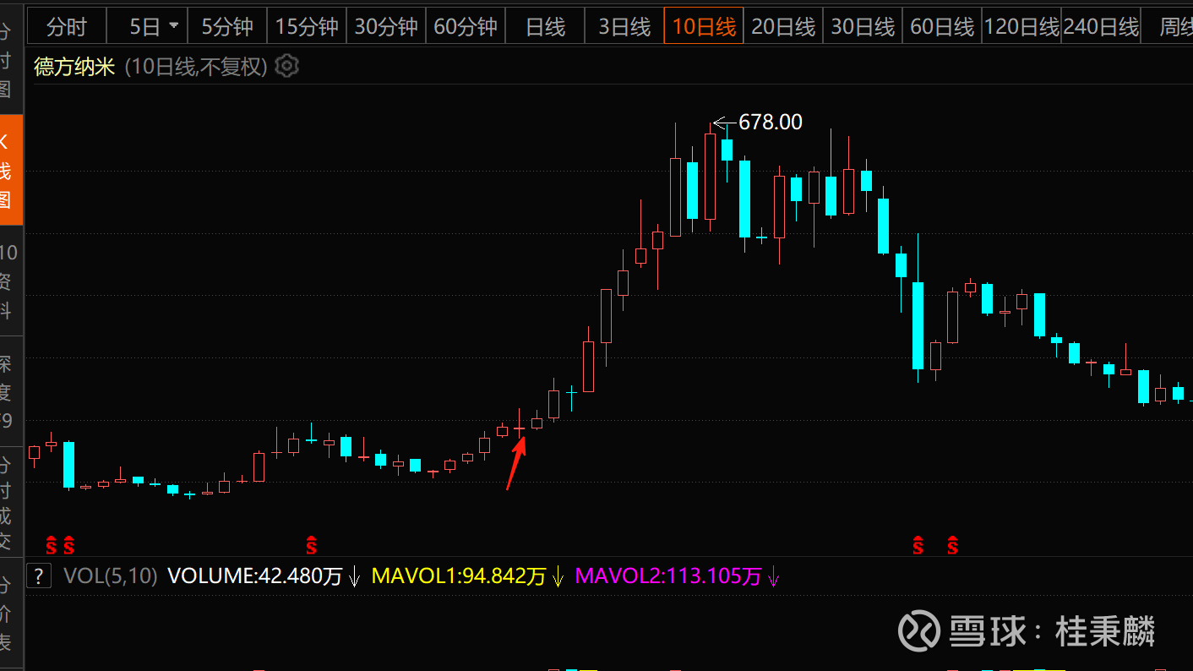This screenshot has width=1193, height=671.
Task: Click the active 10日线 tab
Action: [x=704, y=26]
